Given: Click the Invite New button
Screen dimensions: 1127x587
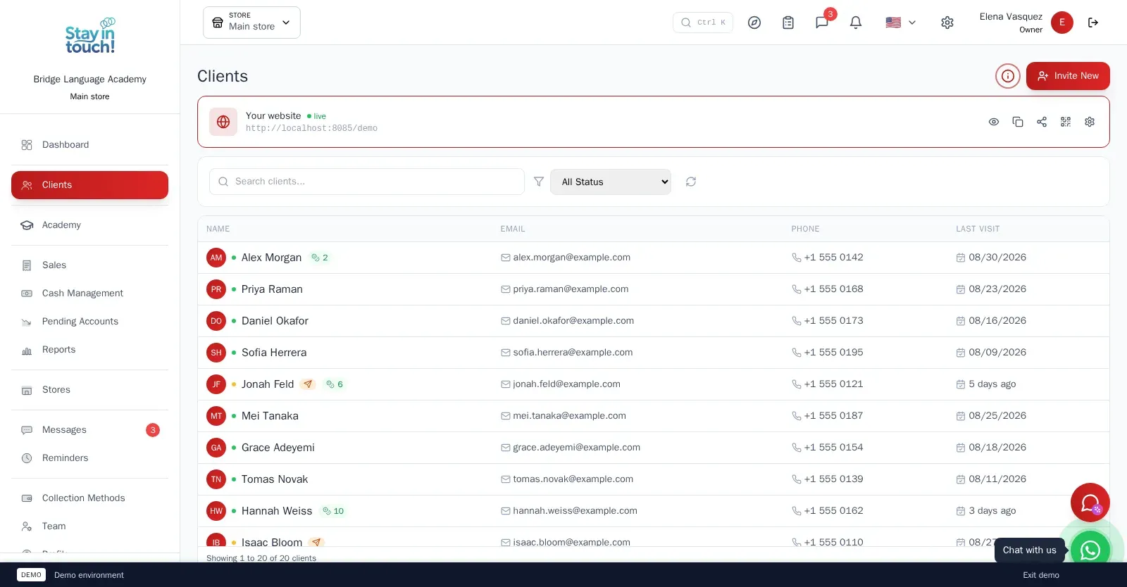Looking at the screenshot, I should pyautogui.click(x=1068, y=76).
